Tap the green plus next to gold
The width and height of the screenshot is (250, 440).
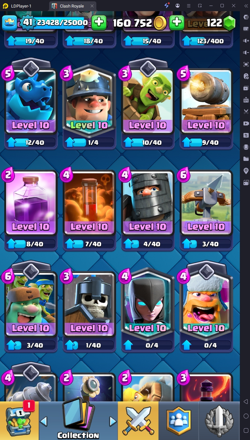(177, 22)
